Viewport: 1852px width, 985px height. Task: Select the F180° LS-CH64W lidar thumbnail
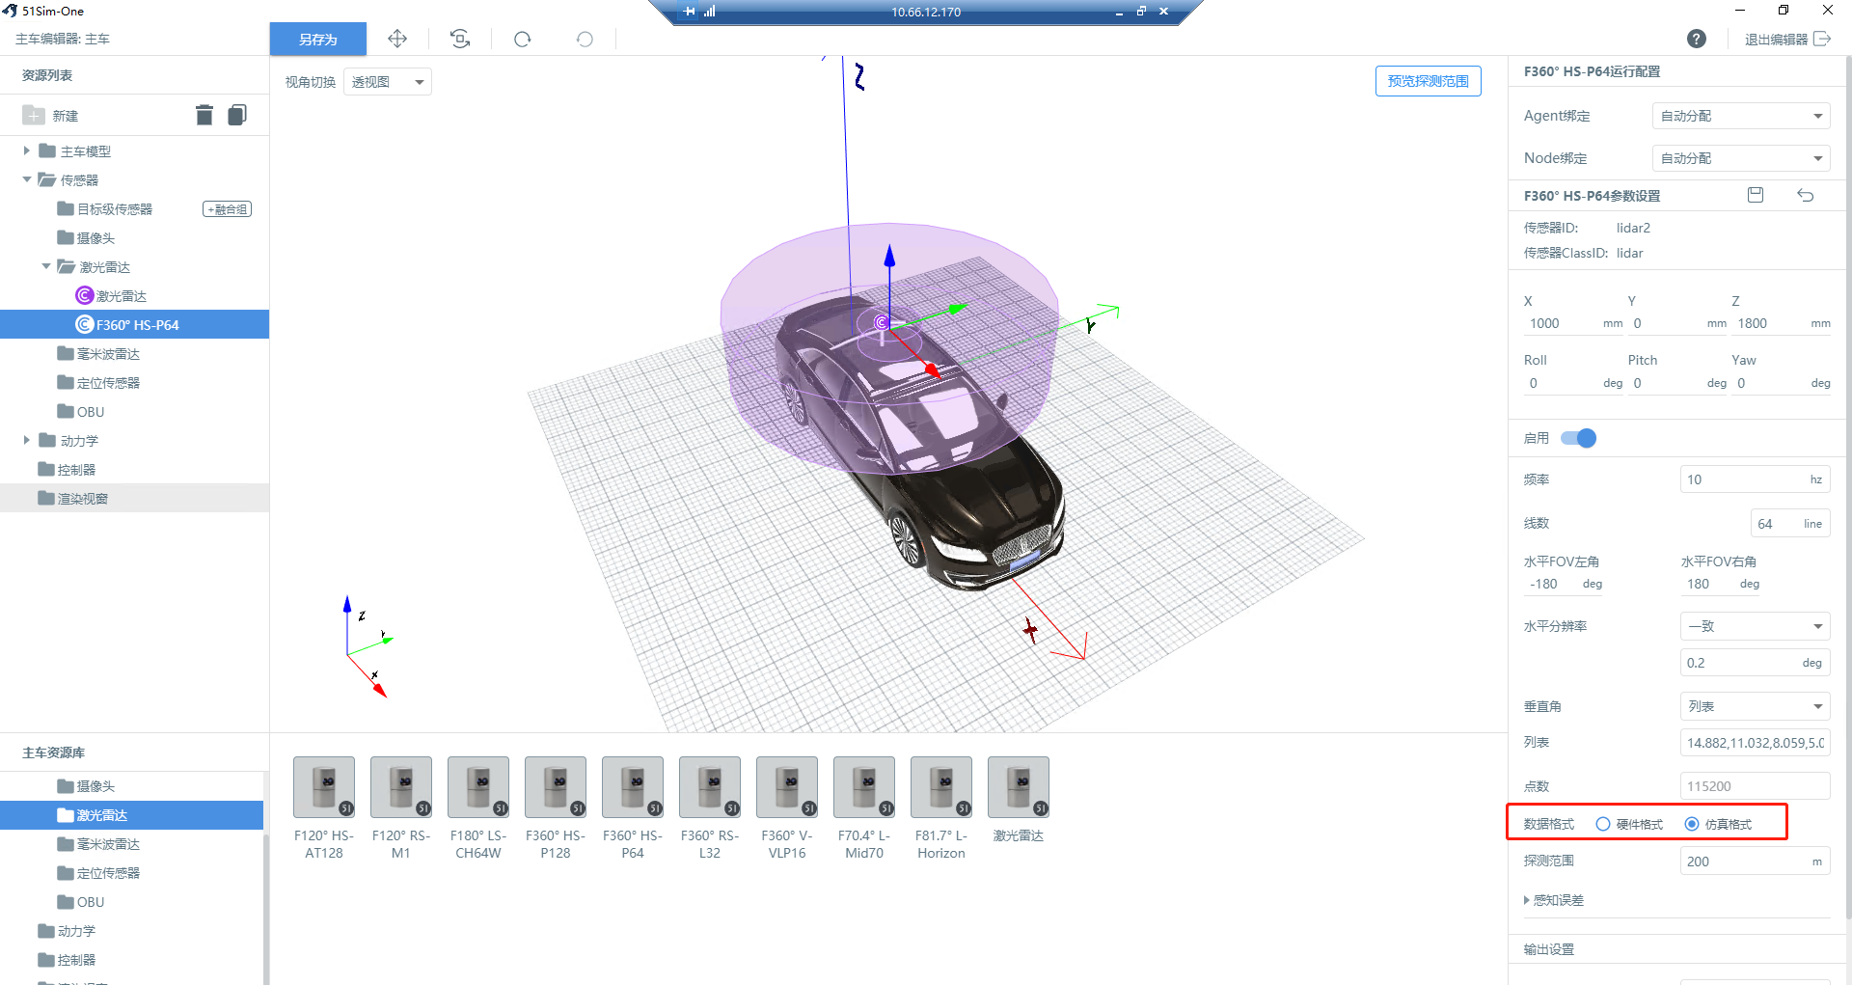pos(478,787)
